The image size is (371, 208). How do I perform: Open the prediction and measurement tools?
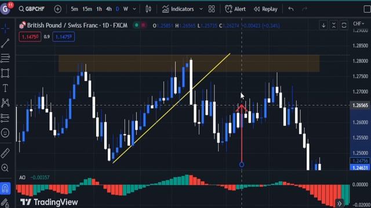pyautogui.click(x=5, y=118)
